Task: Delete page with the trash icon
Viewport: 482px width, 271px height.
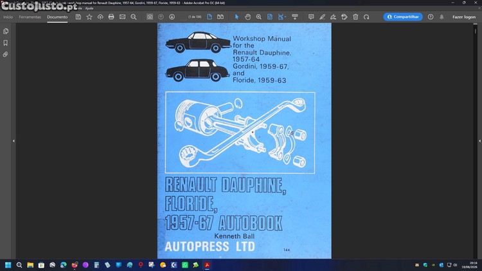Action: click(355, 17)
